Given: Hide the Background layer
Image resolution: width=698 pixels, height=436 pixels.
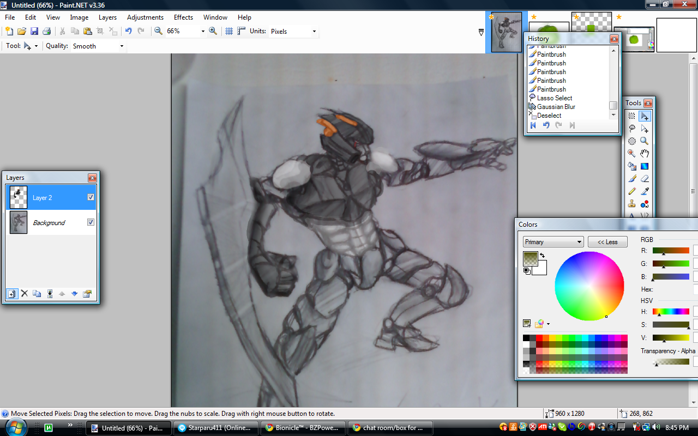Looking at the screenshot, I should [x=91, y=222].
